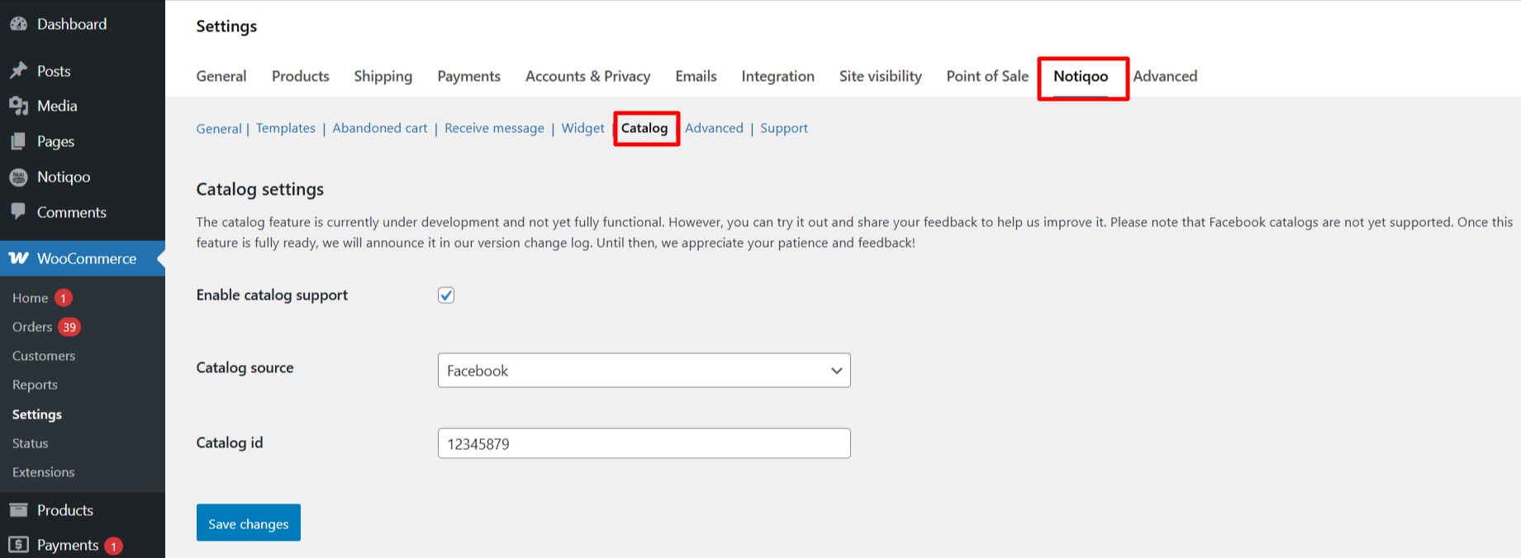Click the Pages document icon

18,141
